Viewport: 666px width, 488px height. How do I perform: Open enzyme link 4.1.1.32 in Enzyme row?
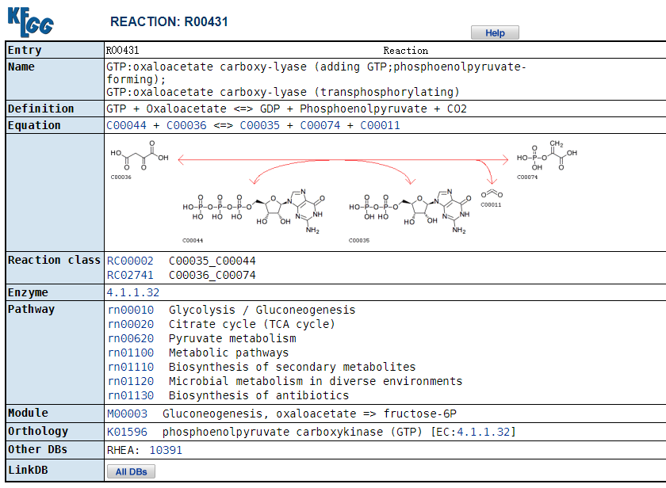click(133, 293)
